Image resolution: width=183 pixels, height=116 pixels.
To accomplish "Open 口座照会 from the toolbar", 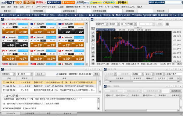I will pyautogui.click(x=137, y=15).
